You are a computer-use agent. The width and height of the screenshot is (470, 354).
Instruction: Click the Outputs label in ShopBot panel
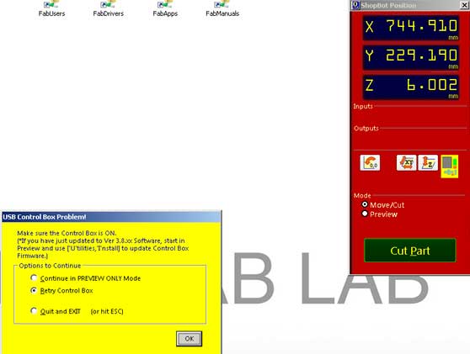coord(366,129)
